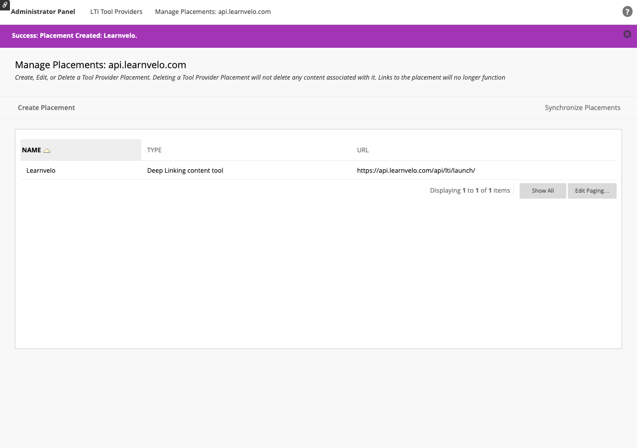Image resolution: width=637 pixels, height=448 pixels.
Task: Click Create Placement
Action: coord(46,108)
